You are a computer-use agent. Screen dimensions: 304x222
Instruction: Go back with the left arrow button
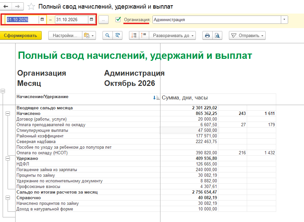(6, 7)
